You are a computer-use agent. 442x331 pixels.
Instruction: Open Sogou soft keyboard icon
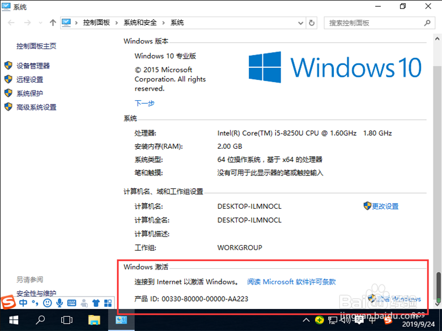71,303
